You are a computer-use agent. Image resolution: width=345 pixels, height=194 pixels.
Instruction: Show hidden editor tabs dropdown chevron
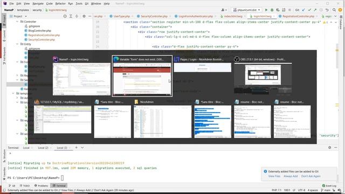(335, 16)
